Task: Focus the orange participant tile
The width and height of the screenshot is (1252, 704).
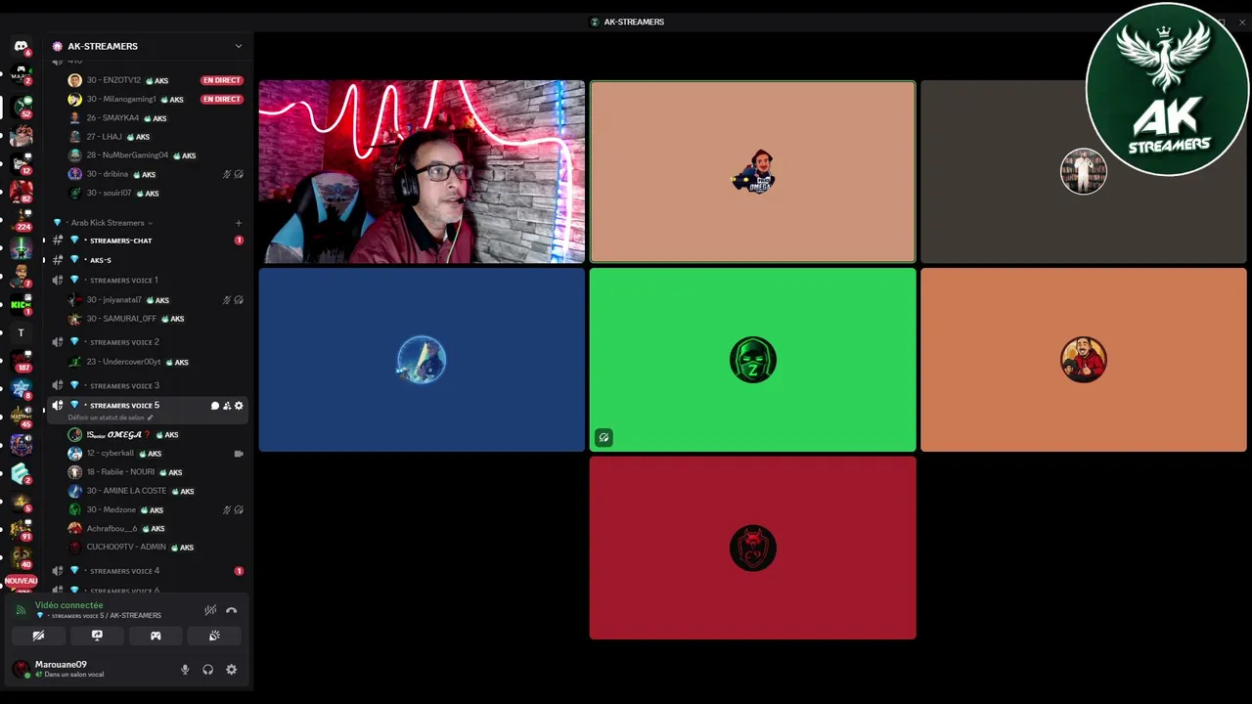Action: click(1083, 360)
